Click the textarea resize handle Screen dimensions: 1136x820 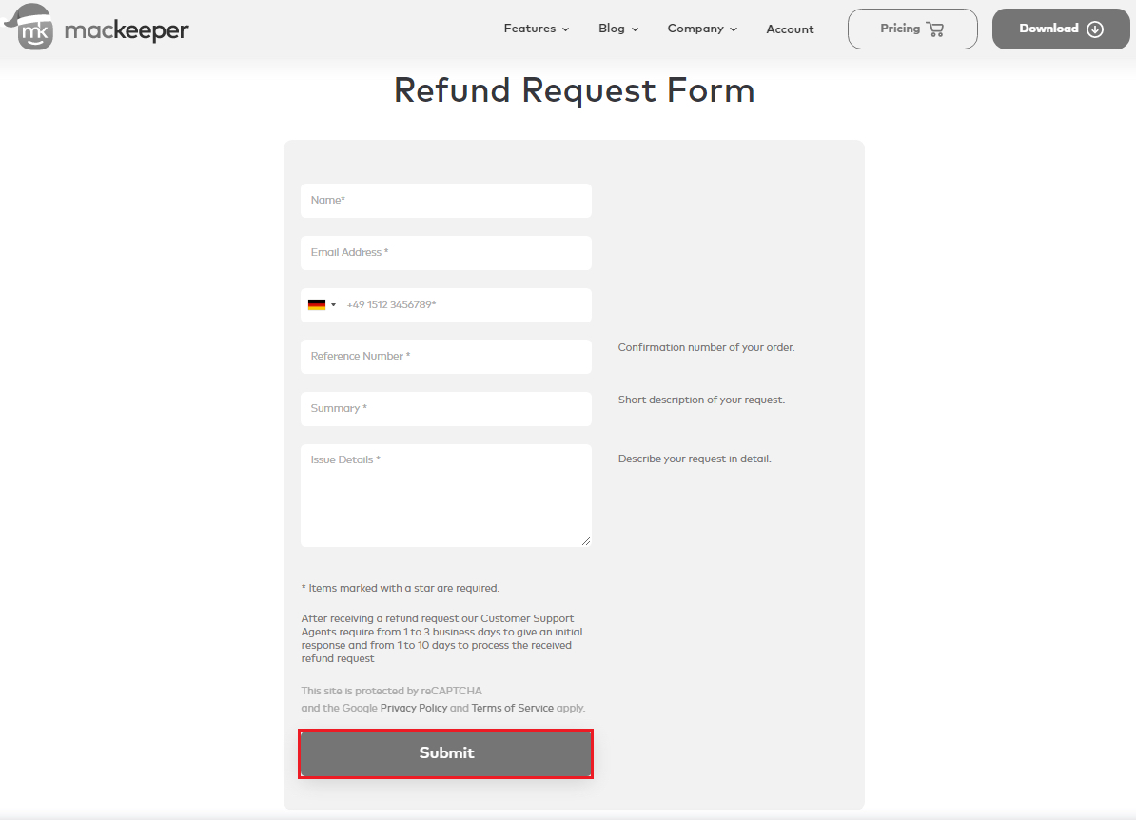click(585, 540)
